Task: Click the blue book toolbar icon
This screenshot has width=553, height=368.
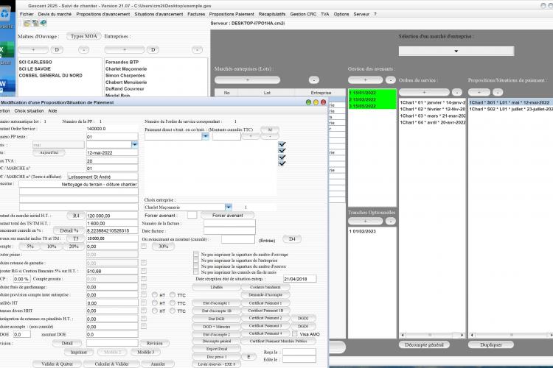Action: pyautogui.click(x=43, y=24)
